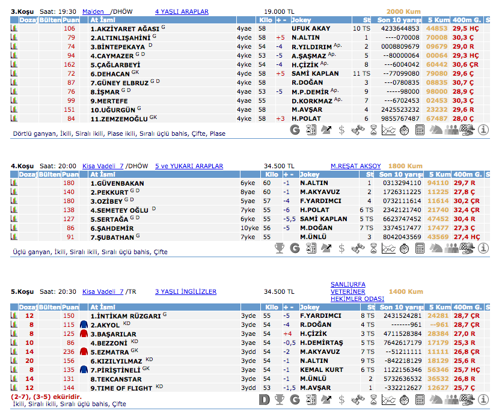Click the blue jersey icon beside AKYOL
This screenshot has height=417, width=499.
click(x=84, y=324)
